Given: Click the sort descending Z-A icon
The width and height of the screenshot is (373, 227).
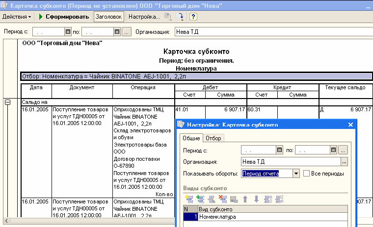Looking at the screenshot, I should click(279, 199).
